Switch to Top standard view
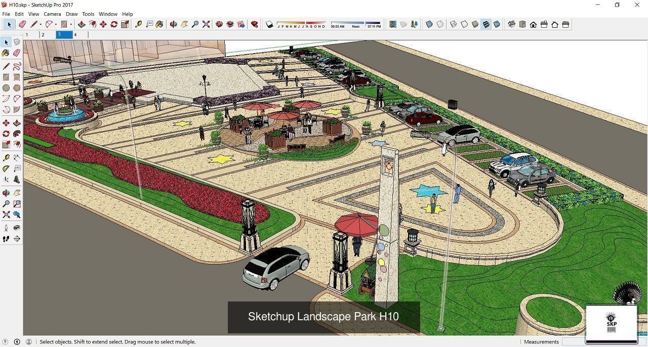 [522, 24]
